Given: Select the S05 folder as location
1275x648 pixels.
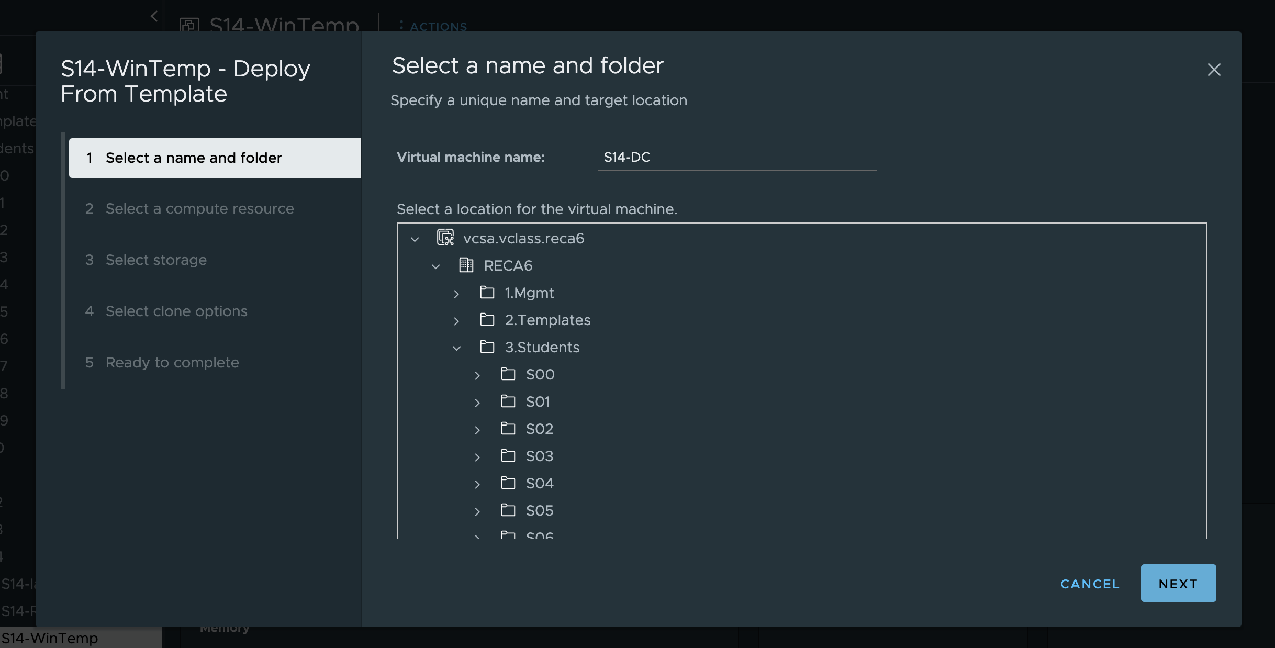Looking at the screenshot, I should pyautogui.click(x=540, y=510).
